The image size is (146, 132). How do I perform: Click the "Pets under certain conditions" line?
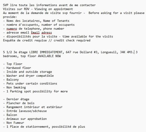pyautogui.click(x=30, y=84)
